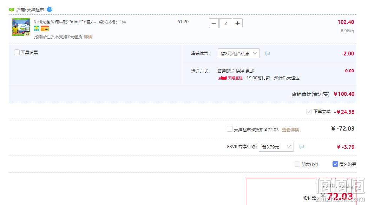Expand the 省3.79元 88VIP discount dropdown
The image size is (368, 205).
(276, 147)
